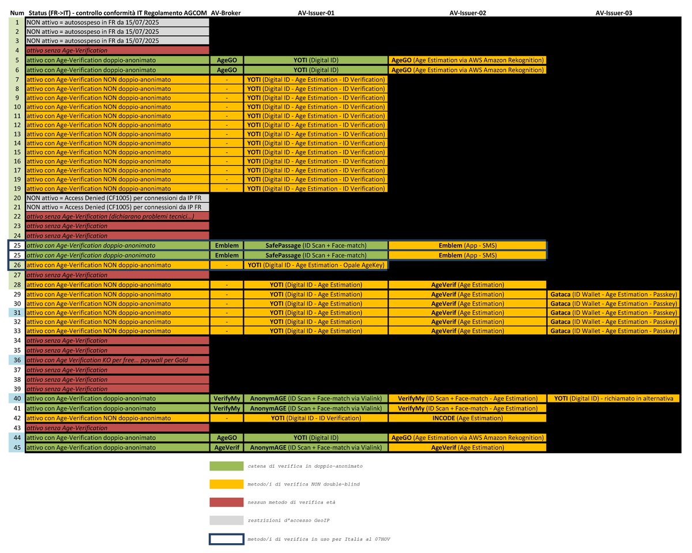Click row number 26 cell
Screen dimensions: 692x553
tap(17, 265)
